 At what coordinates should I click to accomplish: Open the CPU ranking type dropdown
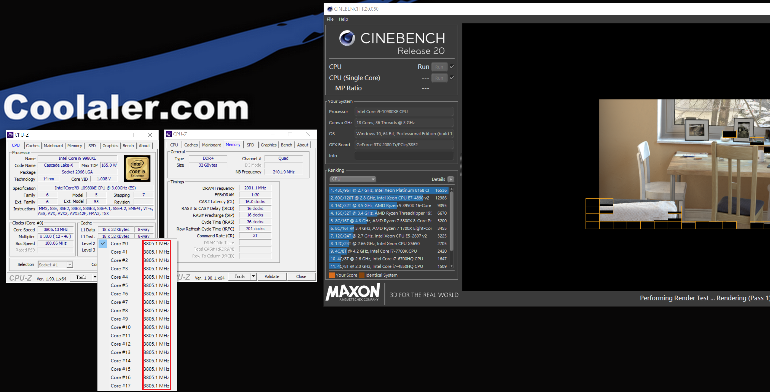click(353, 179)
